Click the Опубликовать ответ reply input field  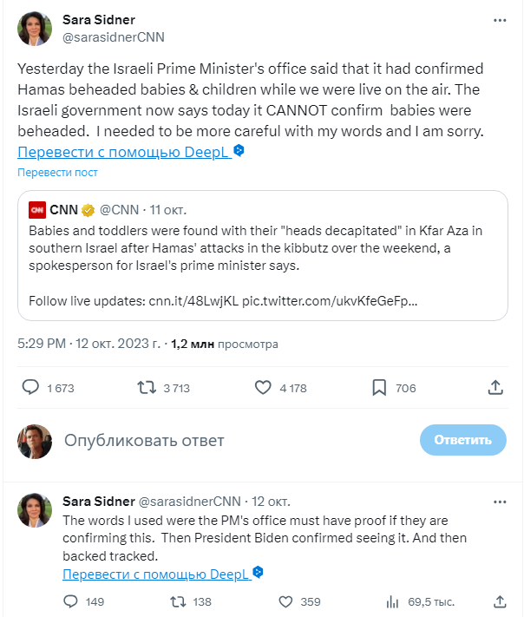click(x=234, y=440)
